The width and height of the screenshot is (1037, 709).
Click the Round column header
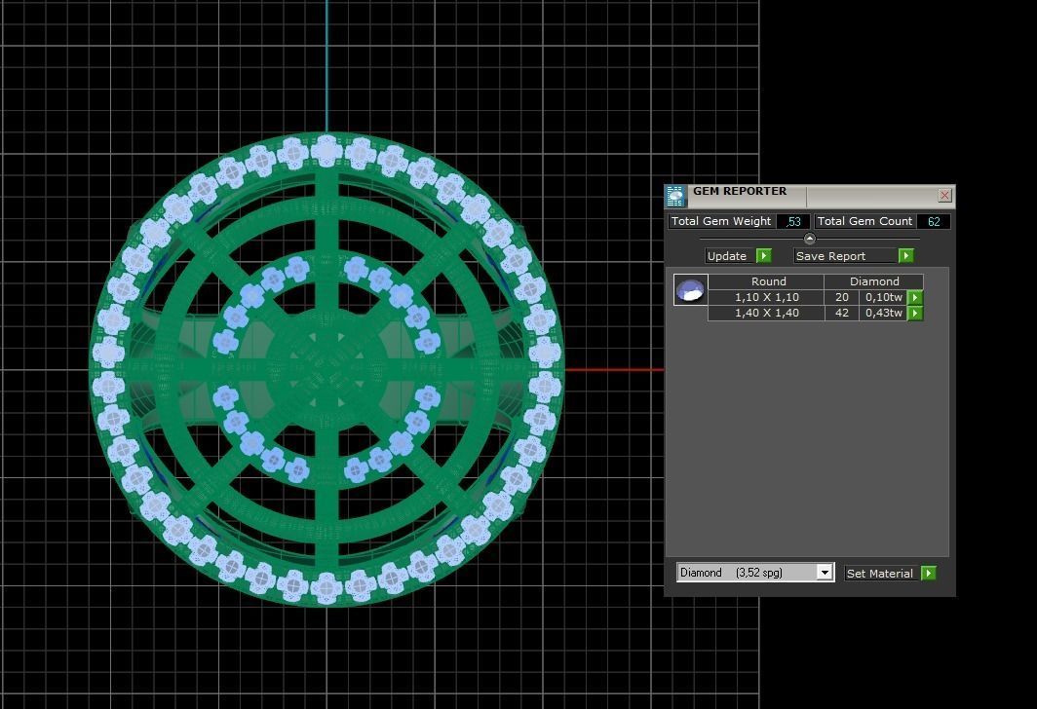pyautogui.click(x=766, y=281)
